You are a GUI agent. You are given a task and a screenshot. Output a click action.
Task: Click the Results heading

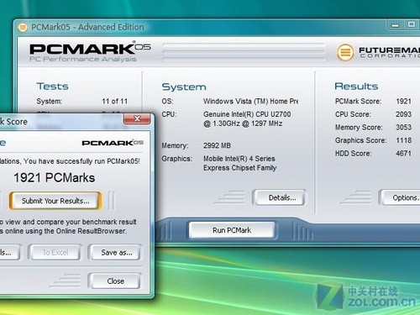click(356, 87)
